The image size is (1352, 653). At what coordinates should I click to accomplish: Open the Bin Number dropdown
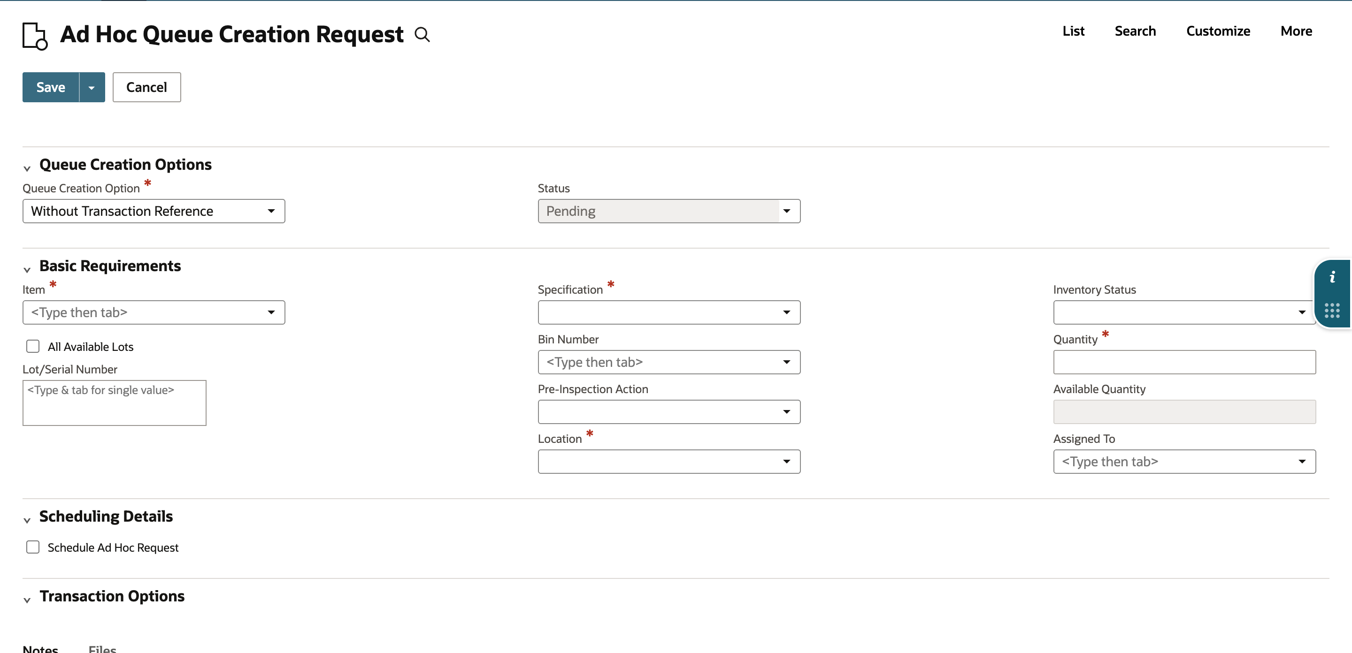point(668,363)
